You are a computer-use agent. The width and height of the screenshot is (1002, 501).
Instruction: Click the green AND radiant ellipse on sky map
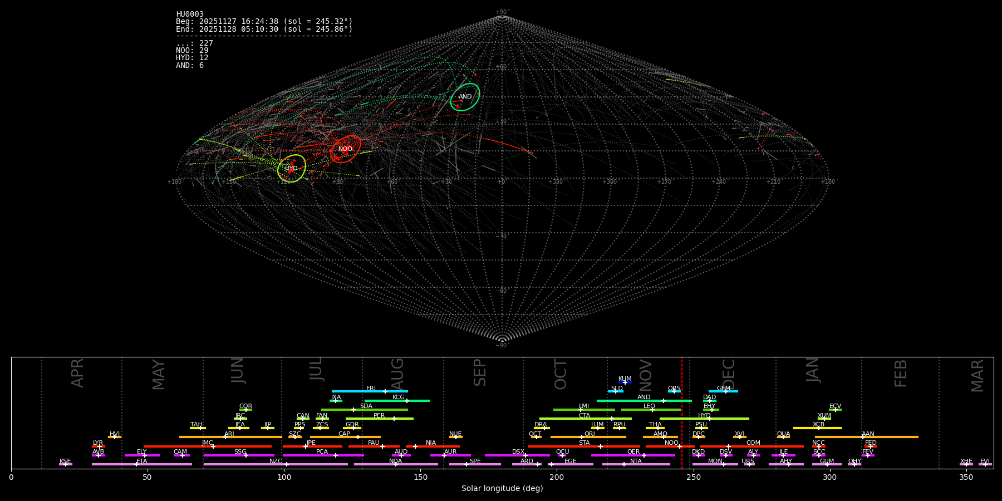pyautogui.click(x=465, y=97)
